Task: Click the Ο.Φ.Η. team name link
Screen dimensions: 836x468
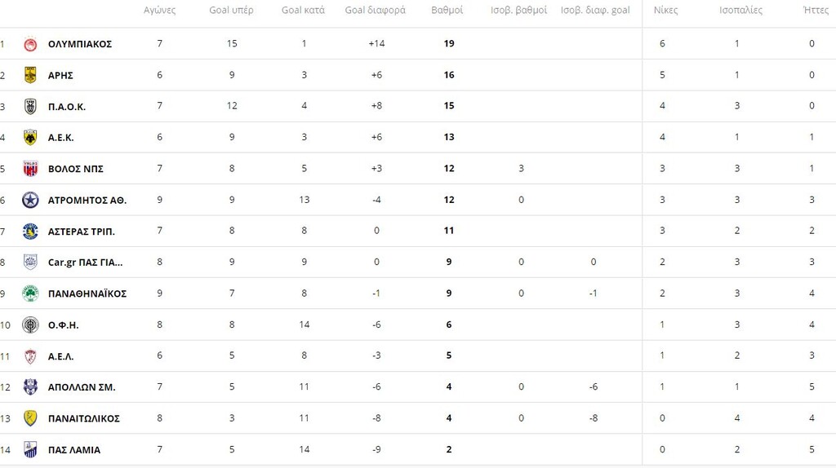Action: tap(64, 325)
